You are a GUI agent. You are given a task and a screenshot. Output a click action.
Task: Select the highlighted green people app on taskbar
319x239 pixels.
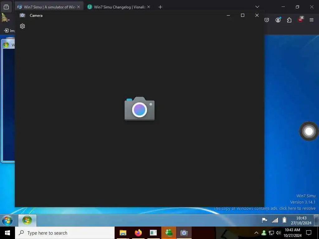coord(169,233)
